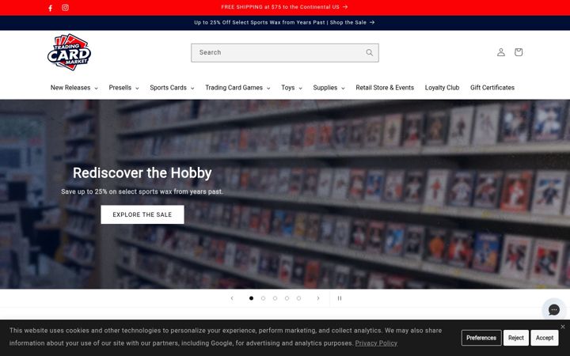The width and height of the screenshot is (570, 356).
Task: Reject cookies
Action: [516, 338]
